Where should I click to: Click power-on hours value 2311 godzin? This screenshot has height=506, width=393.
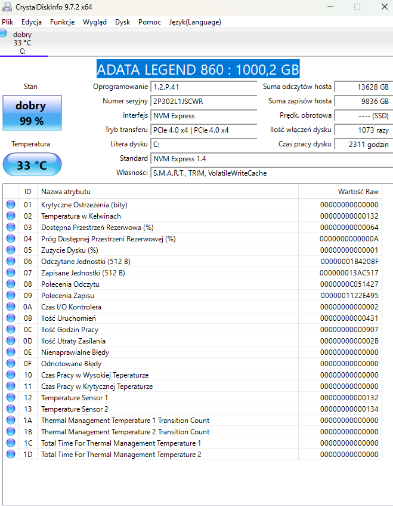point(363,145)
